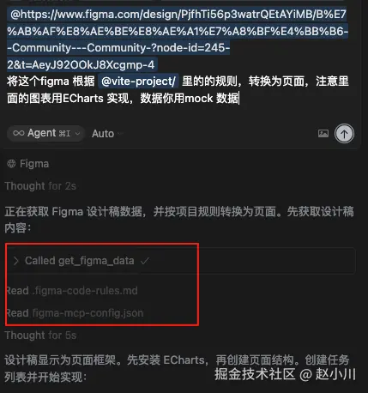Open Read figma-mcp-config.json file entry
This screenshot has width=368, height=393.
point(75,313)
